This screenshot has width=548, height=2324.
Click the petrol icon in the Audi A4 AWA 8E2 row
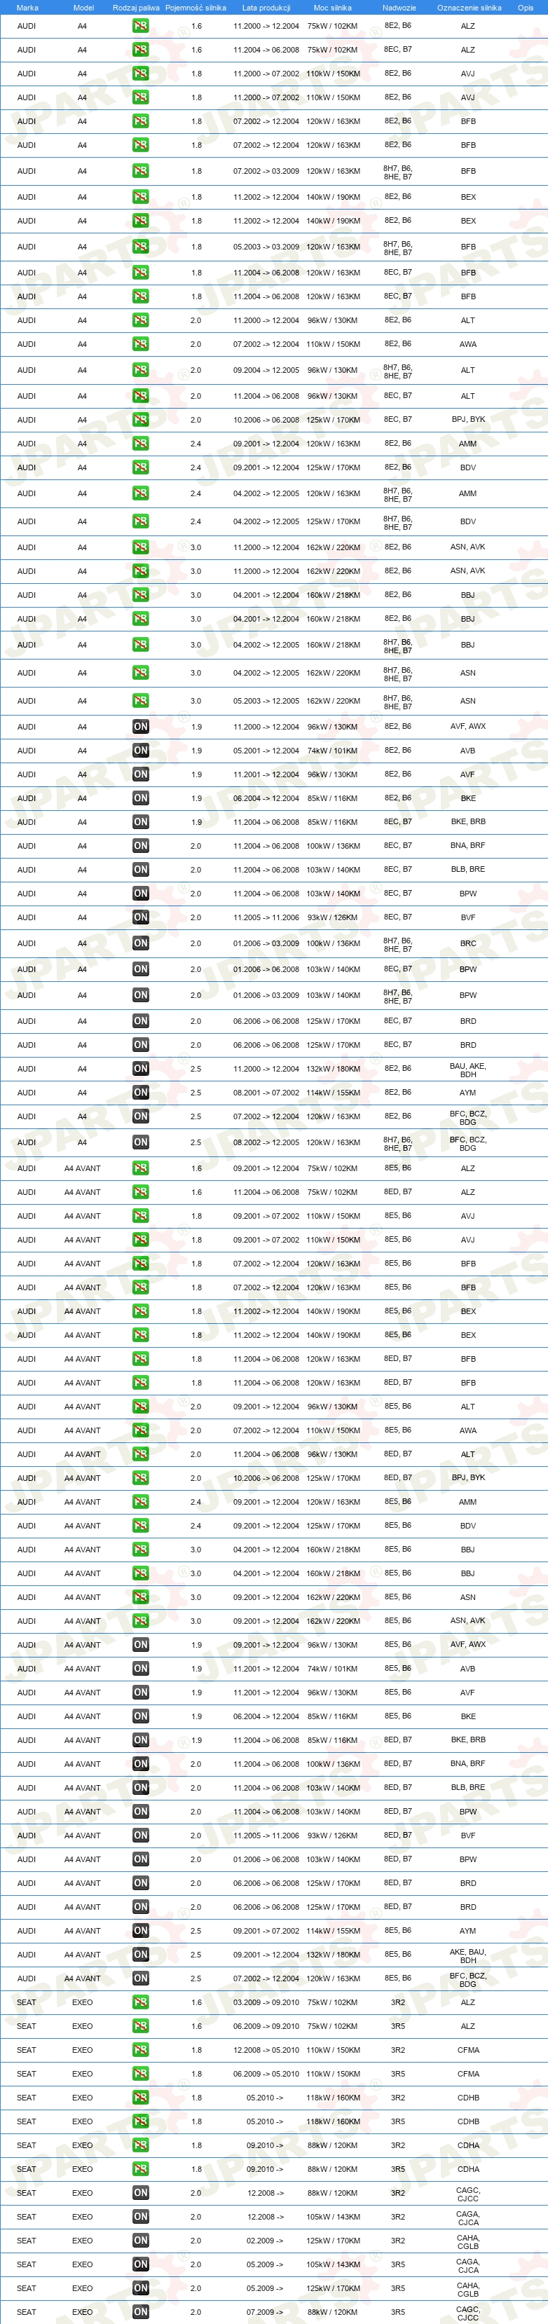point(141,345)
